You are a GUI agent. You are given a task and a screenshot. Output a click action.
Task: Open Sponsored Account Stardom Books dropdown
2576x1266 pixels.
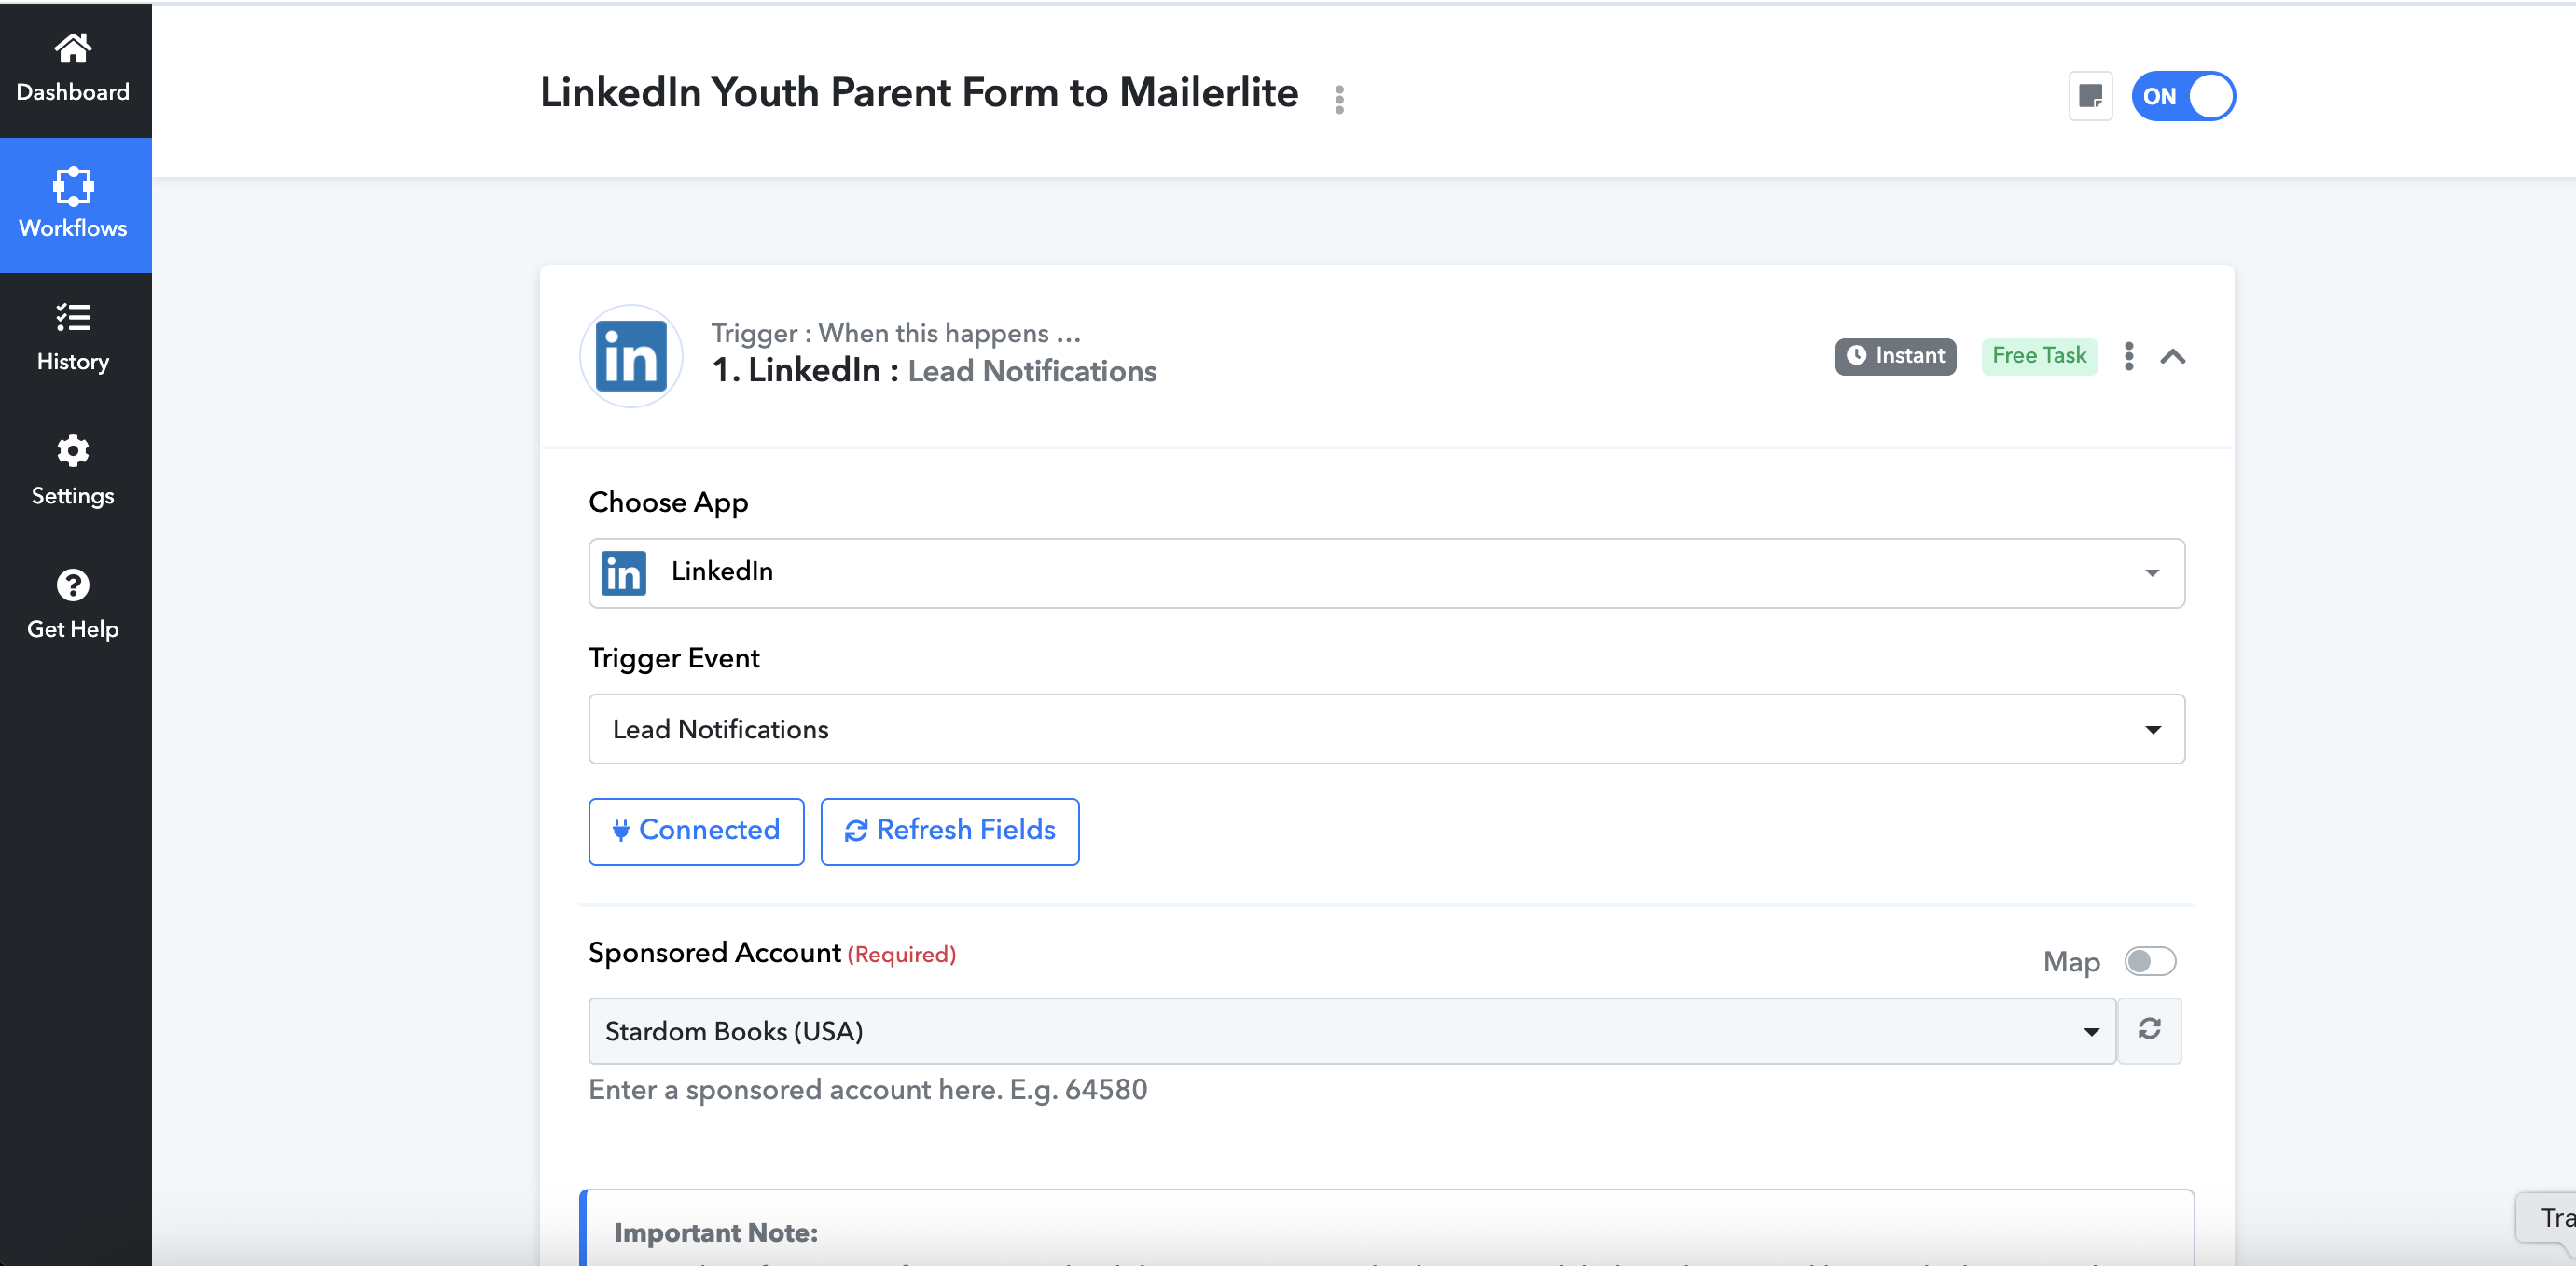[x=1352, y=1030]
